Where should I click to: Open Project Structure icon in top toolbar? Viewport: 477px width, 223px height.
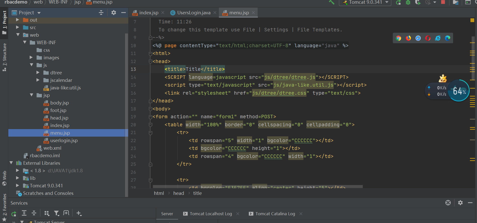[x=456, y=2]
